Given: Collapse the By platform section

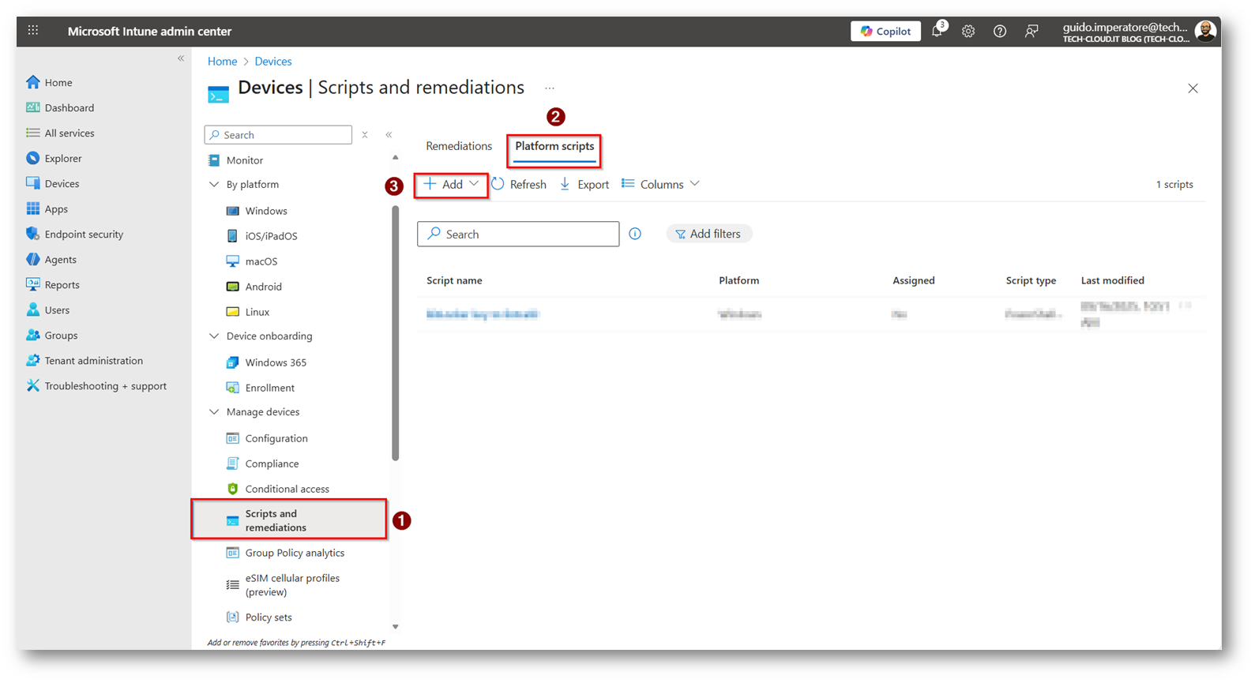Looking at the screenshot, I should 214,185.
